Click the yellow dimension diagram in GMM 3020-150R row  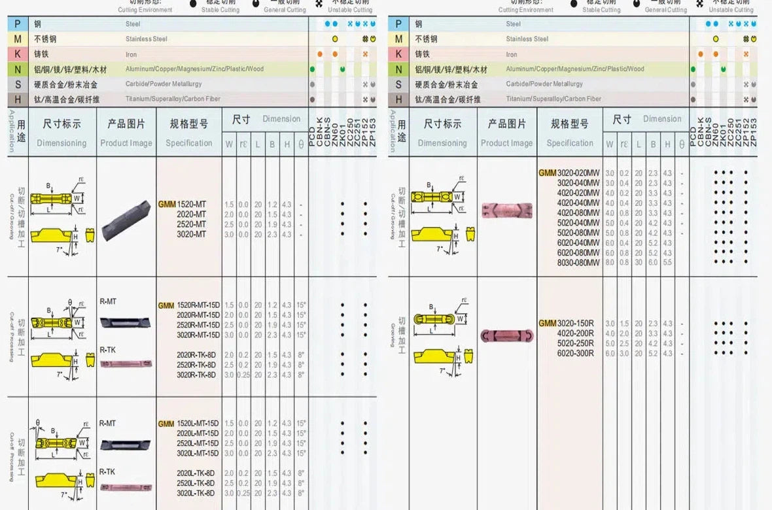[443, 337]
